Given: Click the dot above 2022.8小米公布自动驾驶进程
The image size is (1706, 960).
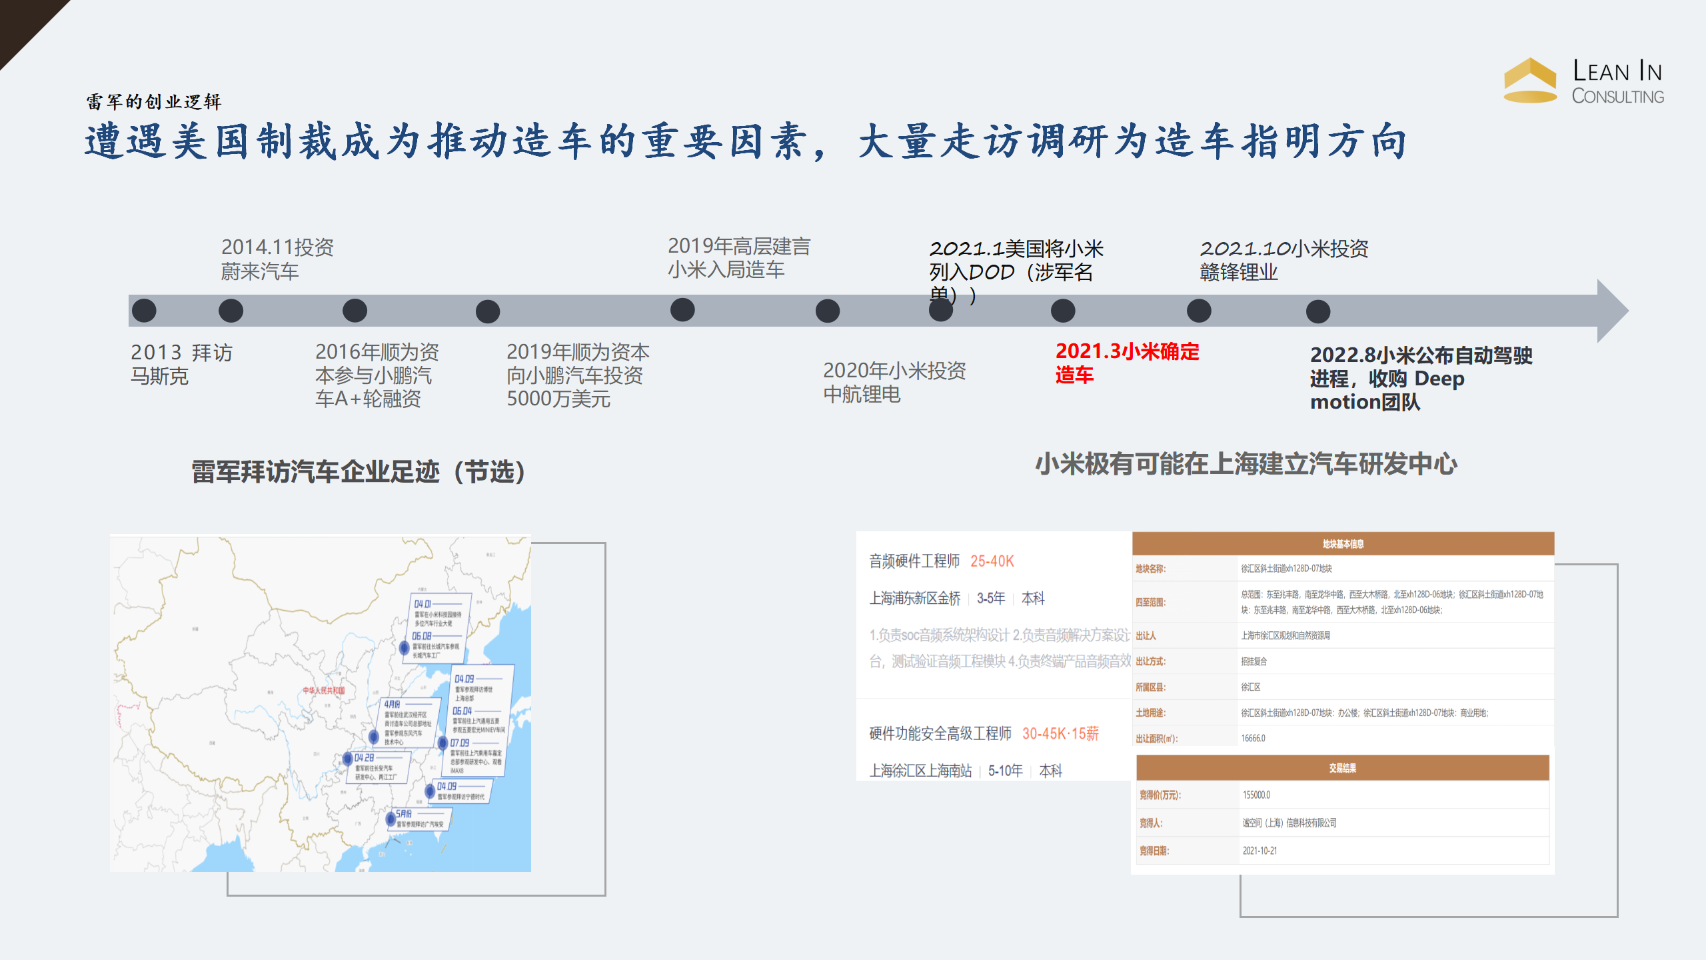Looking at the screenshot, I should pyautogui.click(x=1318, y=311).
